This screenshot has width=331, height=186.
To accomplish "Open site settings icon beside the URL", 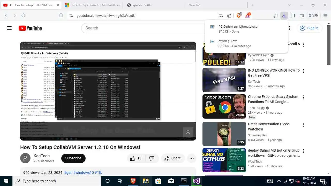I will click(71, 16).
